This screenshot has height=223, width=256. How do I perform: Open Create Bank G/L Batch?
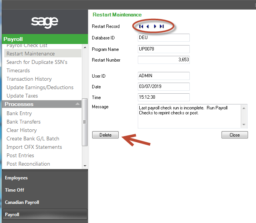(33, 138)
